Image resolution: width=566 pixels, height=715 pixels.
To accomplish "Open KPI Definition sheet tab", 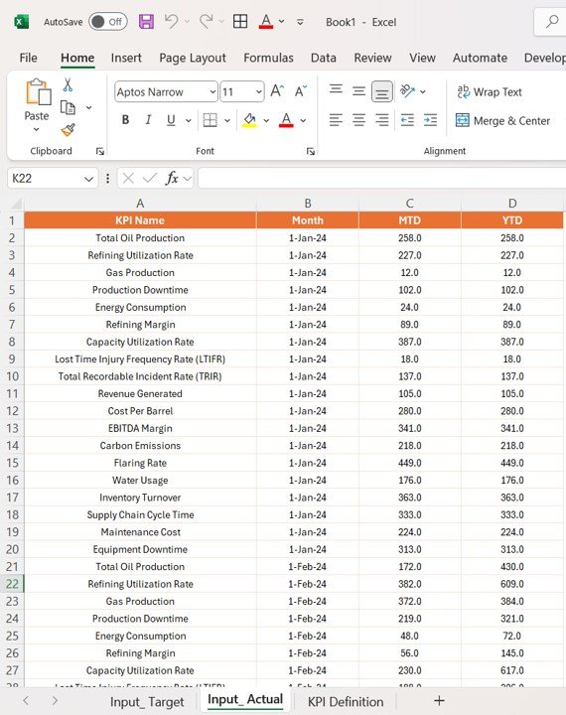I will (346, 702).
